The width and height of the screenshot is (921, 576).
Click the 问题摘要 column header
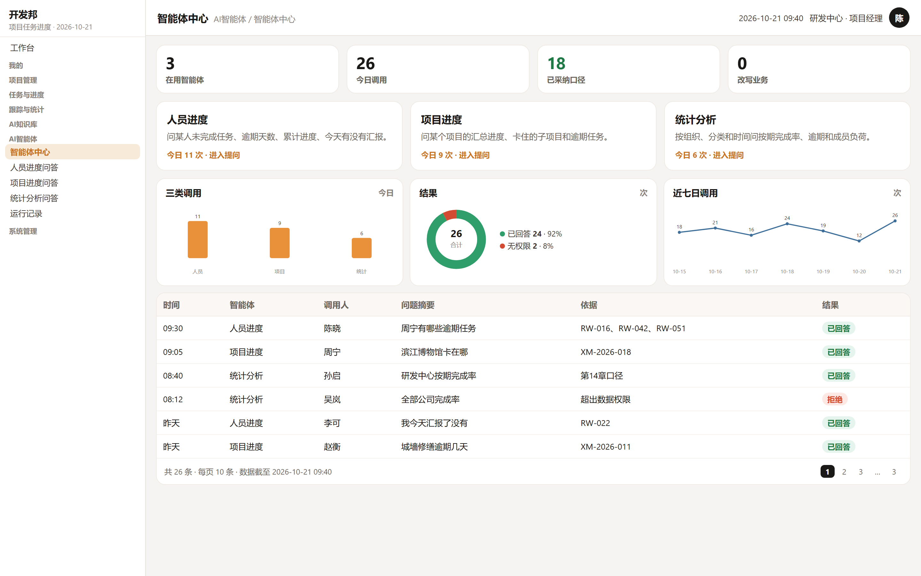(418, 305)
